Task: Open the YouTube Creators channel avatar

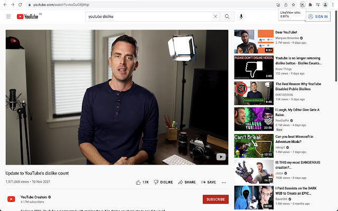Action: [11, 199]
